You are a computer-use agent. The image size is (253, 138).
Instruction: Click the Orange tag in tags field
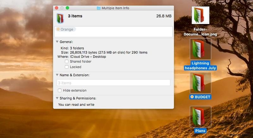(66, 29)
